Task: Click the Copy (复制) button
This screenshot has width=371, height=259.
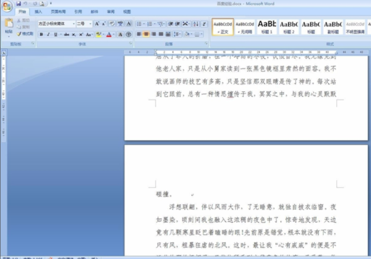Action: click(x=23, y=27)
